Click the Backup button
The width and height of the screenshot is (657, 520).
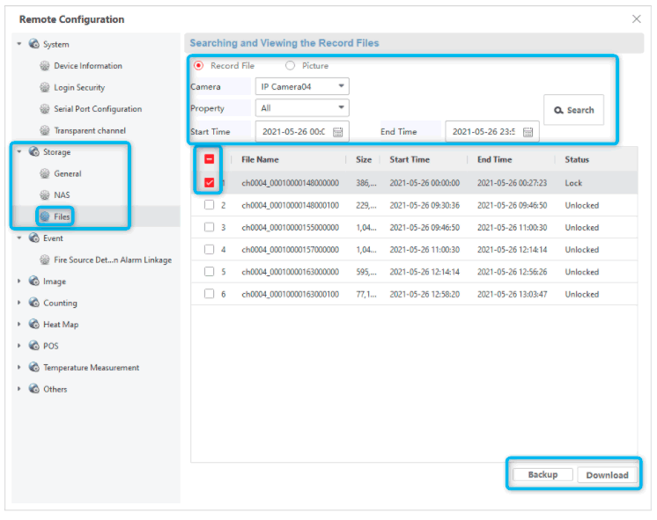[x=543, y=475]
